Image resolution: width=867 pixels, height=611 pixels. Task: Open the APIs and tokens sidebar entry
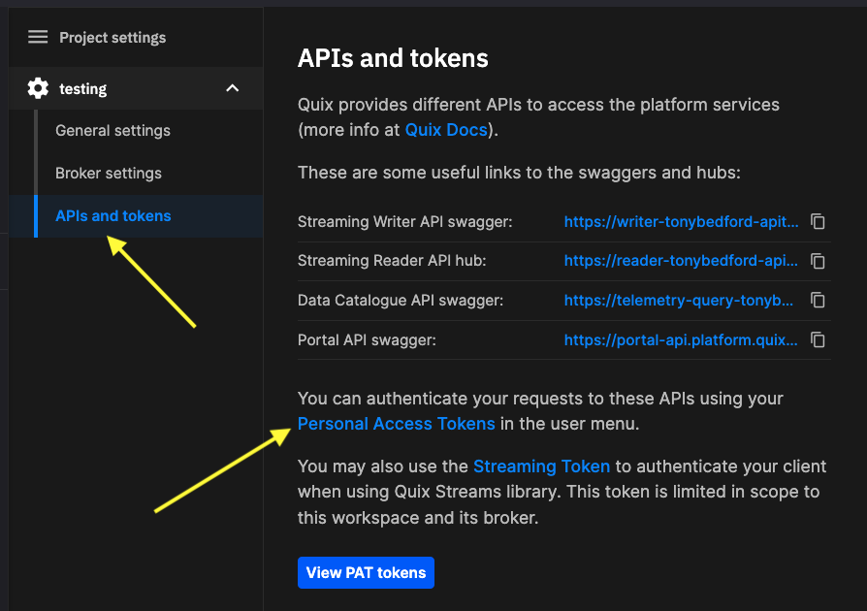coord(112,216)
